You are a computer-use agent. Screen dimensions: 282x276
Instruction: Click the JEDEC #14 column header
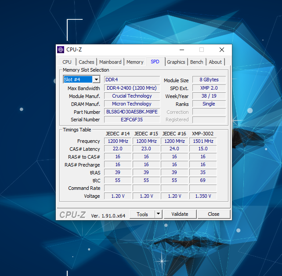coord(118,134)
